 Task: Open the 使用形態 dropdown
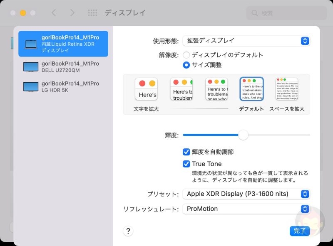click(246, 41)
